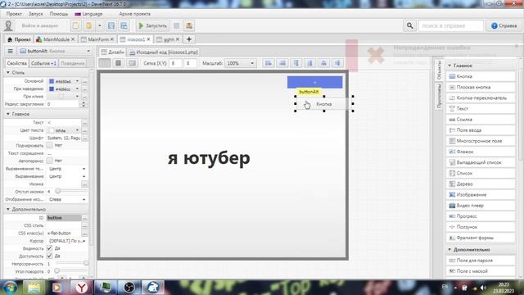Open Yandex browser from taskbar
The image size is (524, 295).
[x=81, y=288]
